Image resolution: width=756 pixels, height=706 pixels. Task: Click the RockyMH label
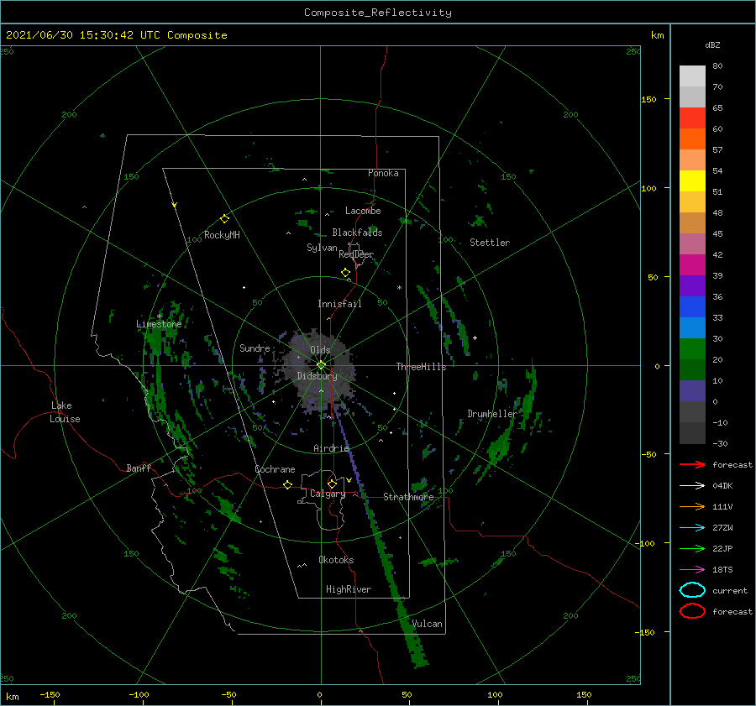point(222,235)
